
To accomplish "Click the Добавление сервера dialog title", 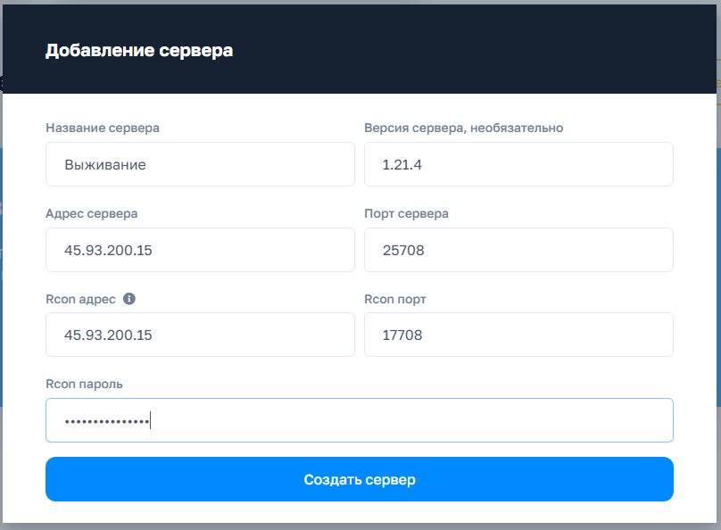I will [x=139, y=51].
